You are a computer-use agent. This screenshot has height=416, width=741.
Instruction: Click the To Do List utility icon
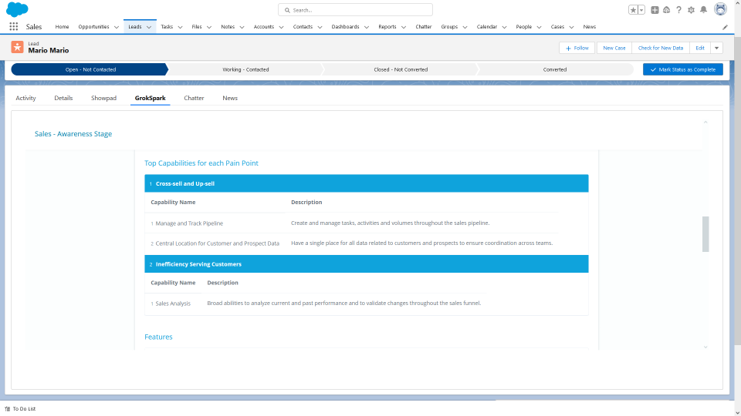pyautogui.click(x=8, y=409)
